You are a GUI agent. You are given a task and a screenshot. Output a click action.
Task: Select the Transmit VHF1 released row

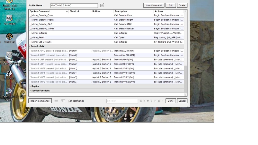click(106, 73)
